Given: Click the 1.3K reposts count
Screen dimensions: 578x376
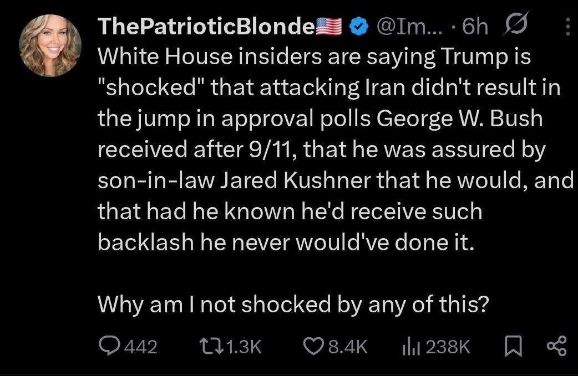Looking at the screenshot, I should tap(244, 347).
